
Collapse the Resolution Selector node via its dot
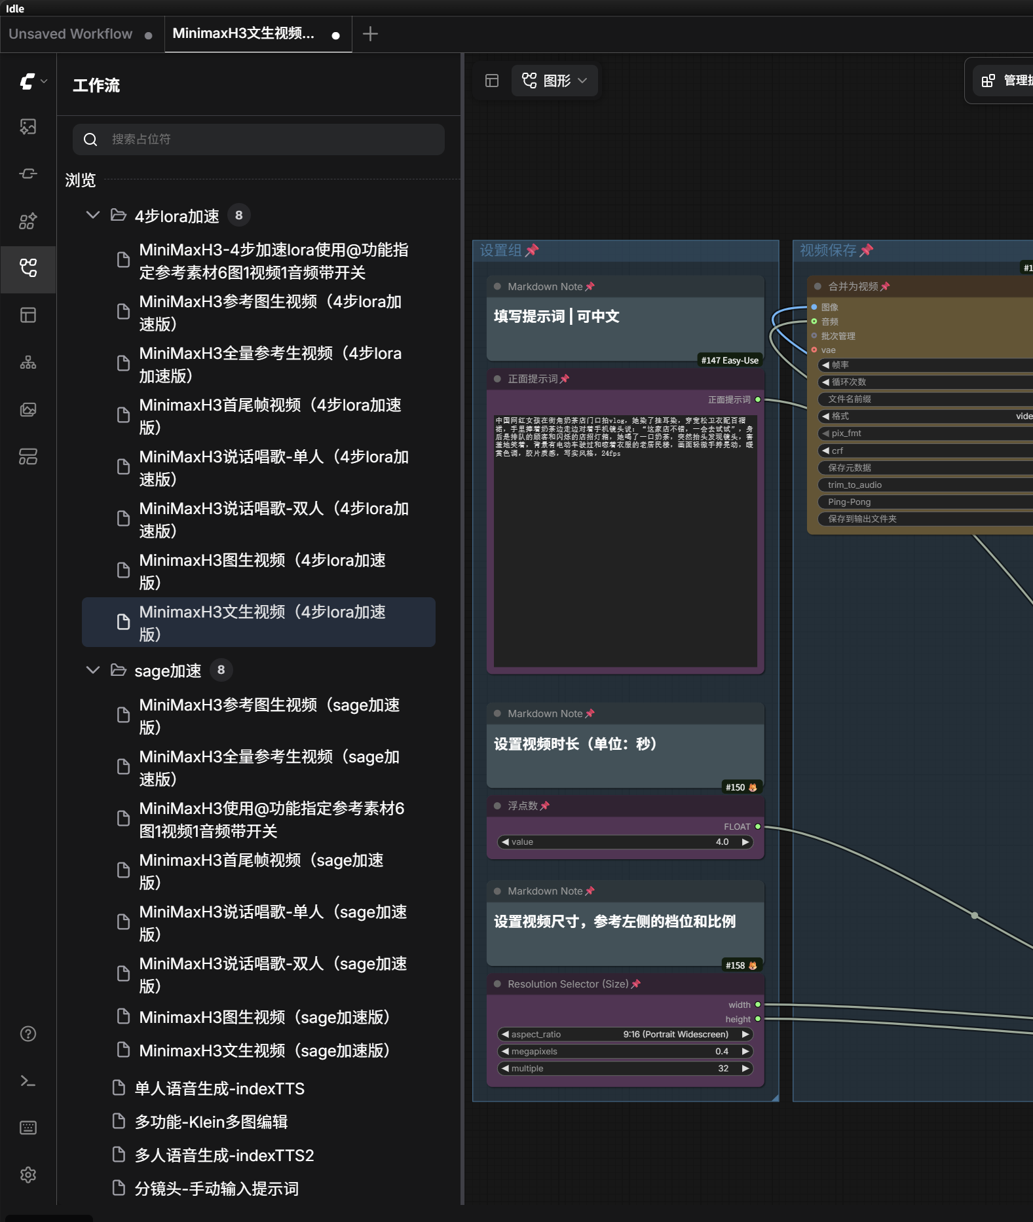(x=497, y=984)
